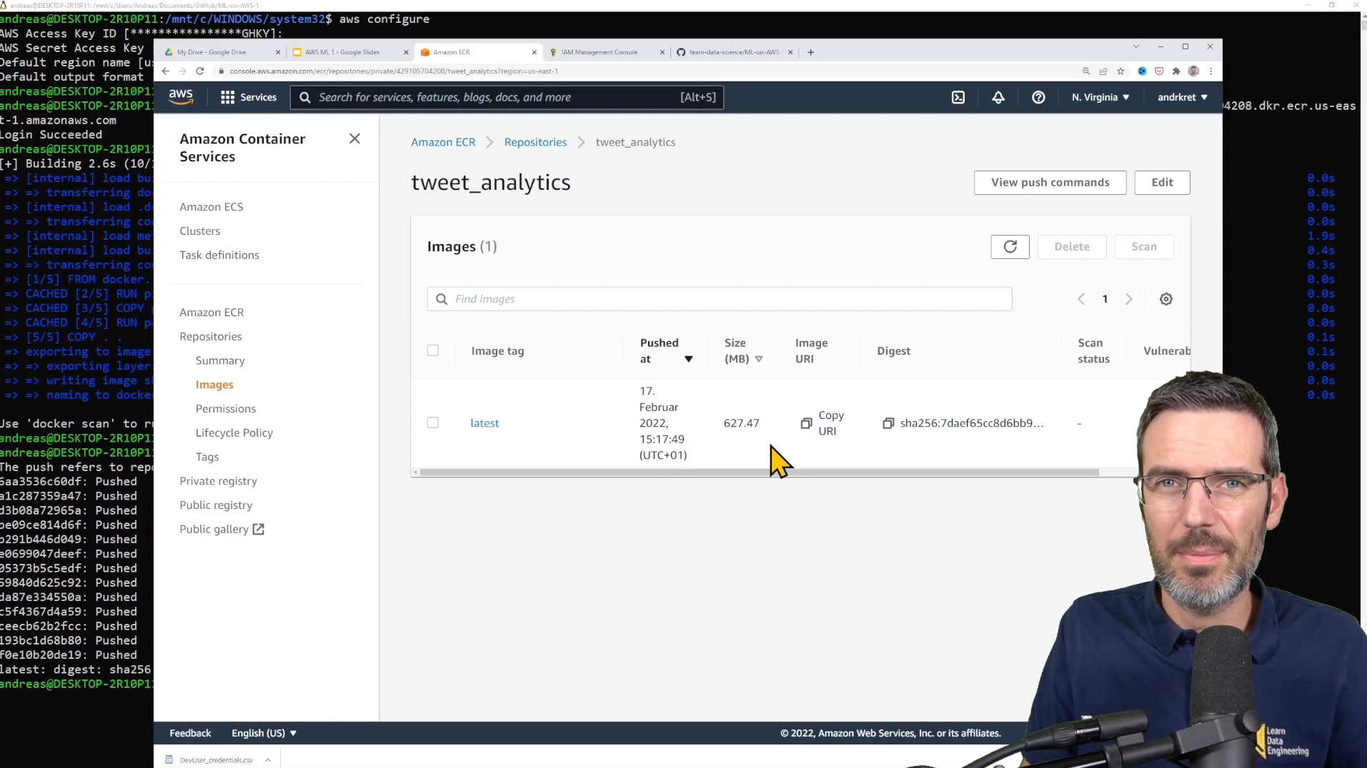This screenshot has width=1367, height=768.
Task: Close the My Drive tab
Action: click(278, 52)
